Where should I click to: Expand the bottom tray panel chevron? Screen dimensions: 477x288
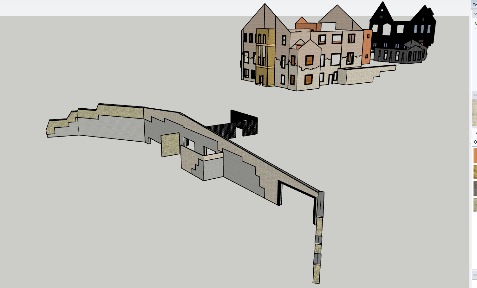tap(475, 275)
